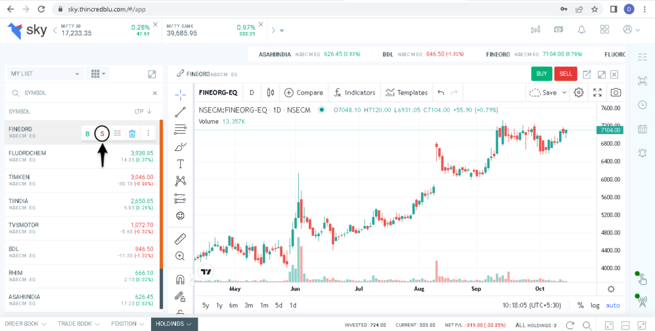Collapse the HOLDINGS panel

[x=174, y=324]
